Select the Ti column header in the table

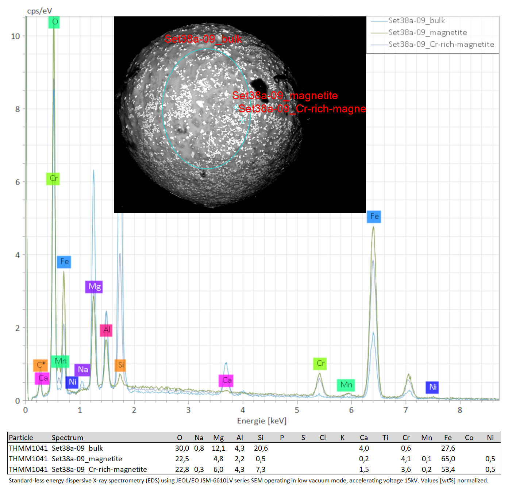[385, 438]
